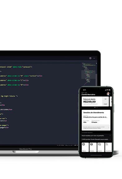This screenshot has height=179, width=122.
Task: Click the code minimap highlighted viewport region
Action: point(88,74)
